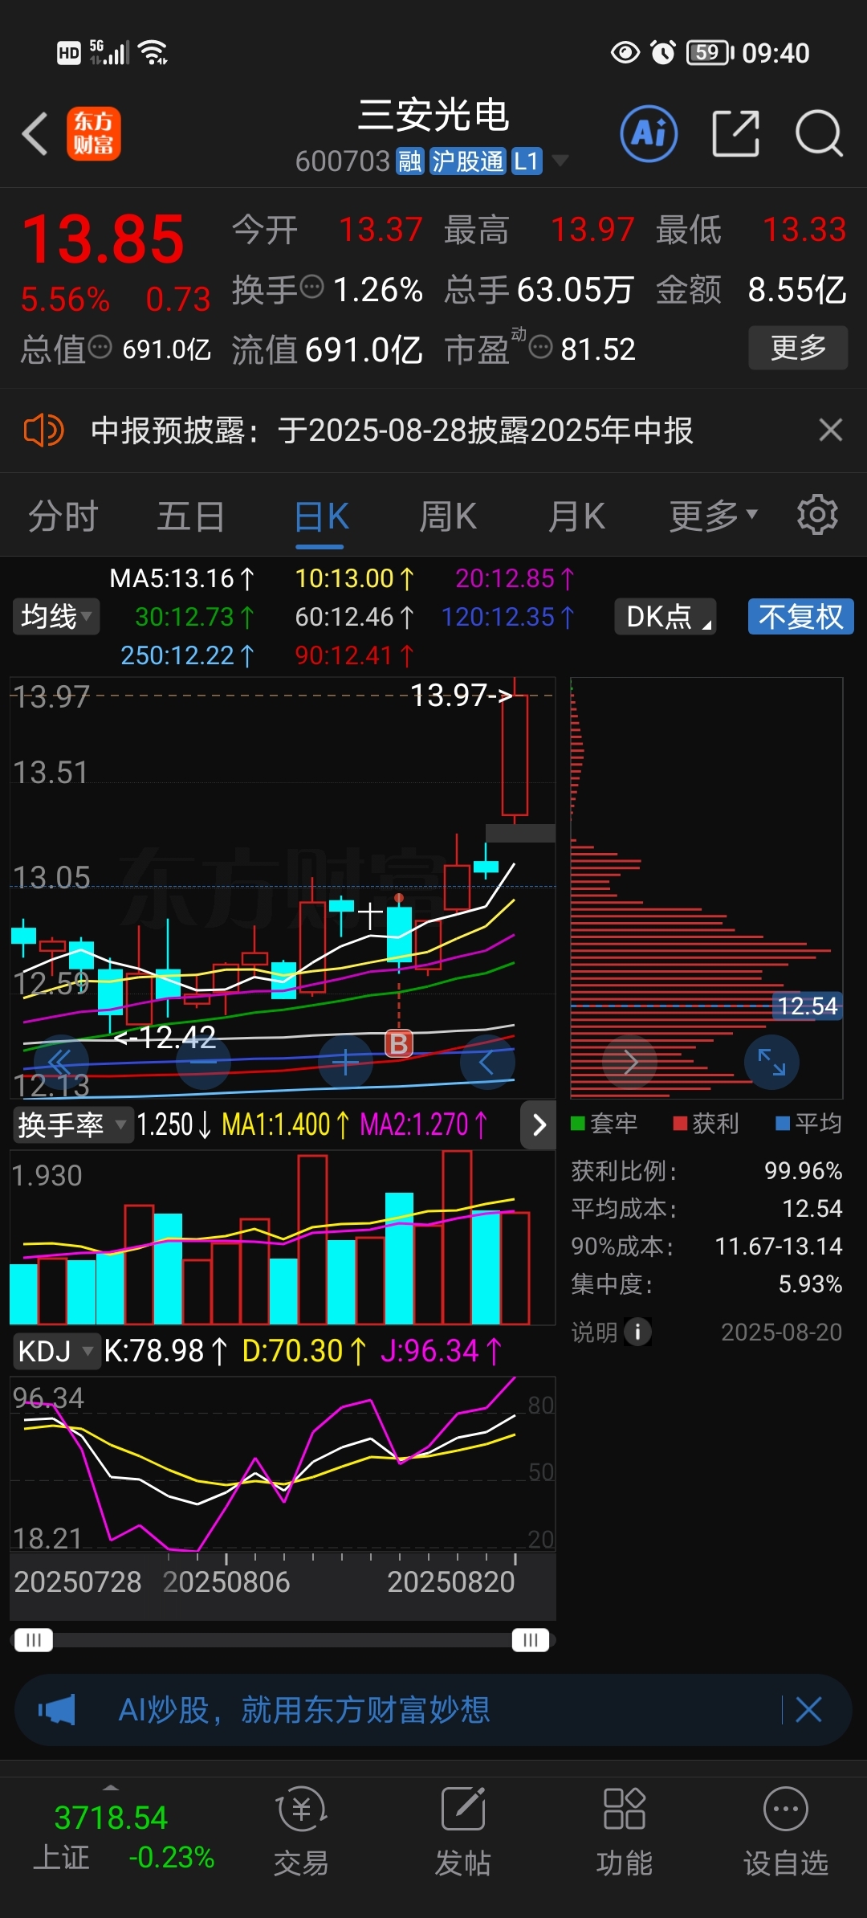Image resolution: width=867 pixels, height=1918 pixels.
Task: Zoom in the K-line chart with plus button
Action: pos(345,1062)
